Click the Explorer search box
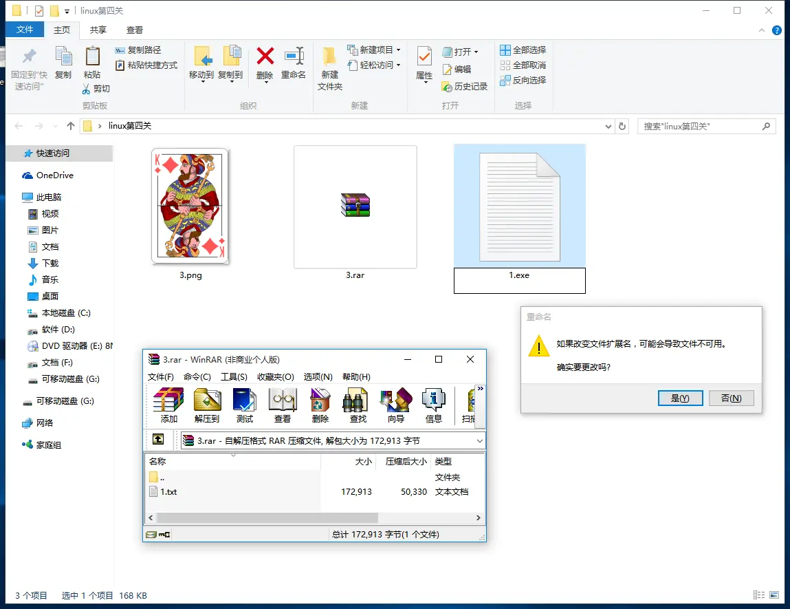Image resolution: width=790 pixels, height=609 pixels. (706, 126)
